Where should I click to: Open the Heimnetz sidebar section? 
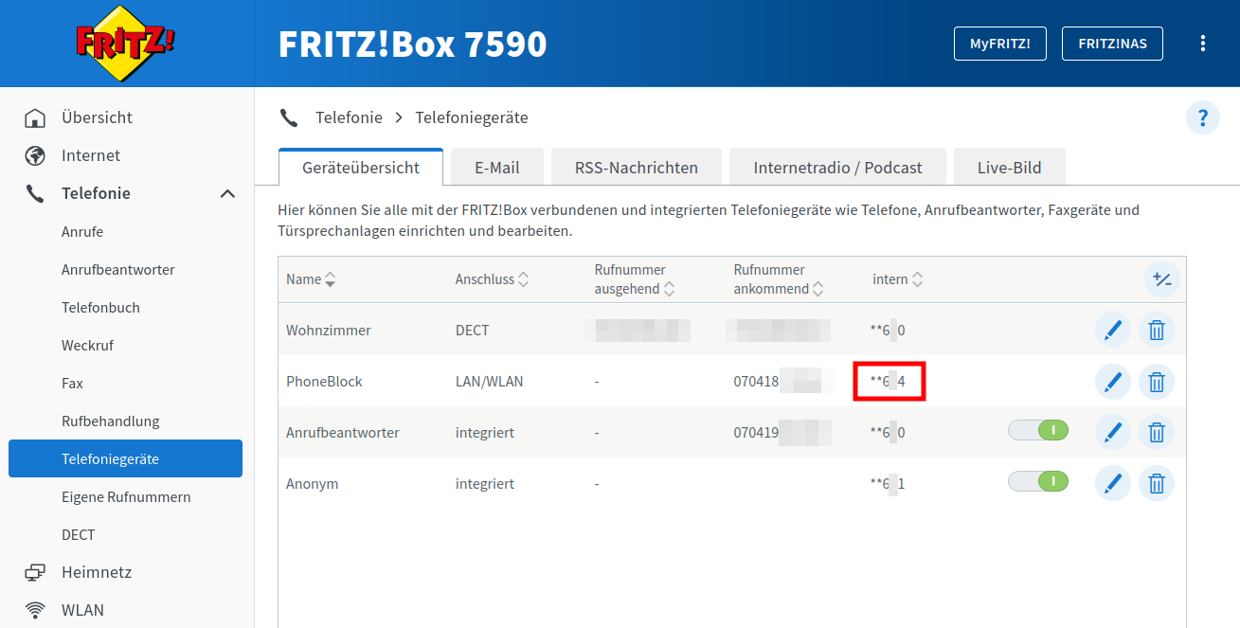pos(97,573)
